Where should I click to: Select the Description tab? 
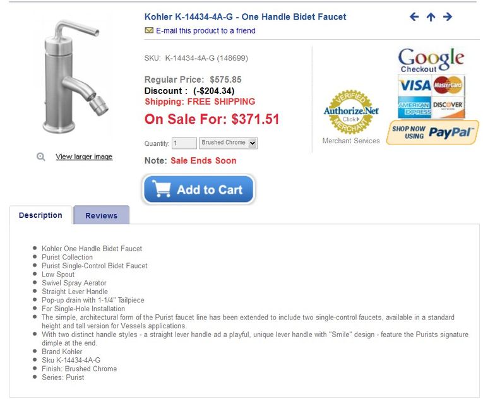40,215
